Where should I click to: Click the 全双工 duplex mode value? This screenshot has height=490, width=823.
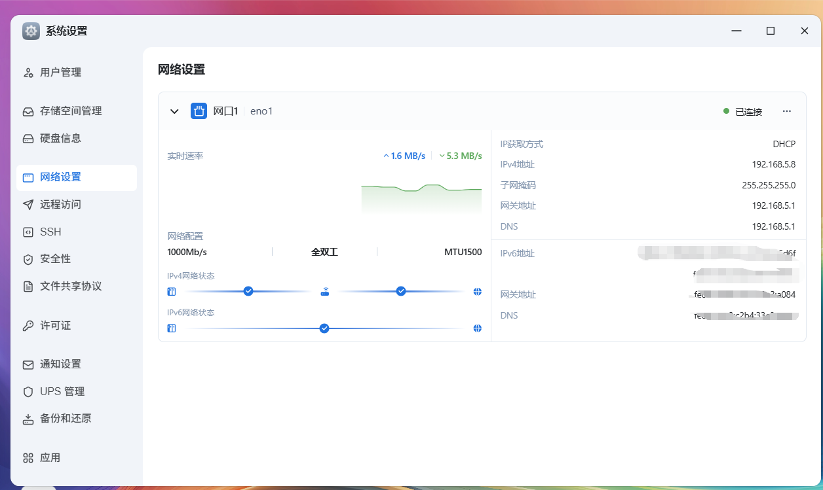click(324, 252)
